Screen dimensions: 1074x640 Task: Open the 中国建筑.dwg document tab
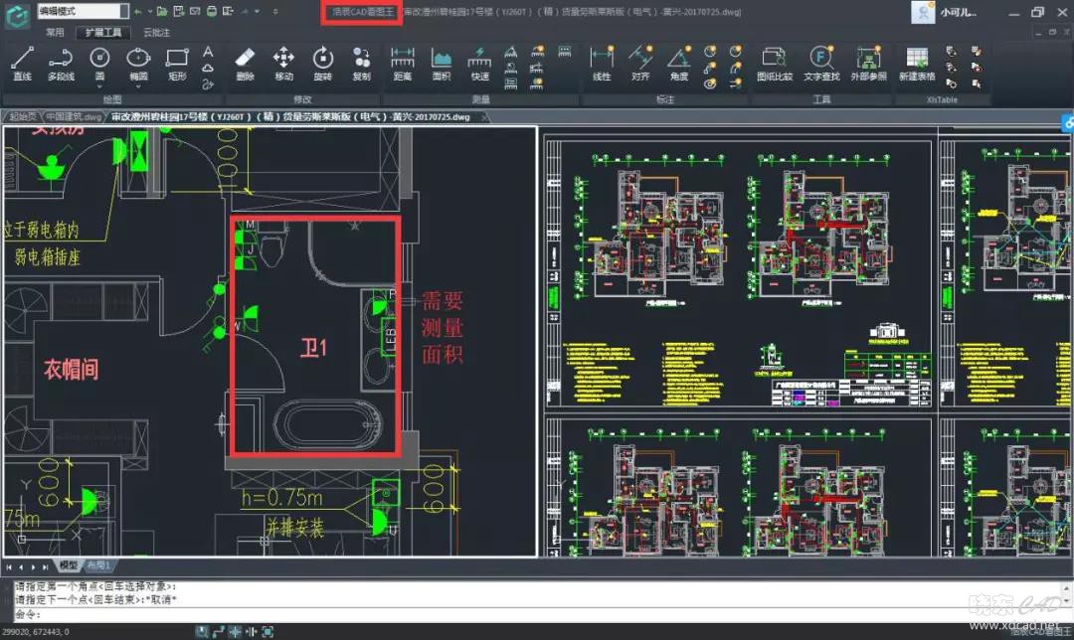click(x=74, y=116)
